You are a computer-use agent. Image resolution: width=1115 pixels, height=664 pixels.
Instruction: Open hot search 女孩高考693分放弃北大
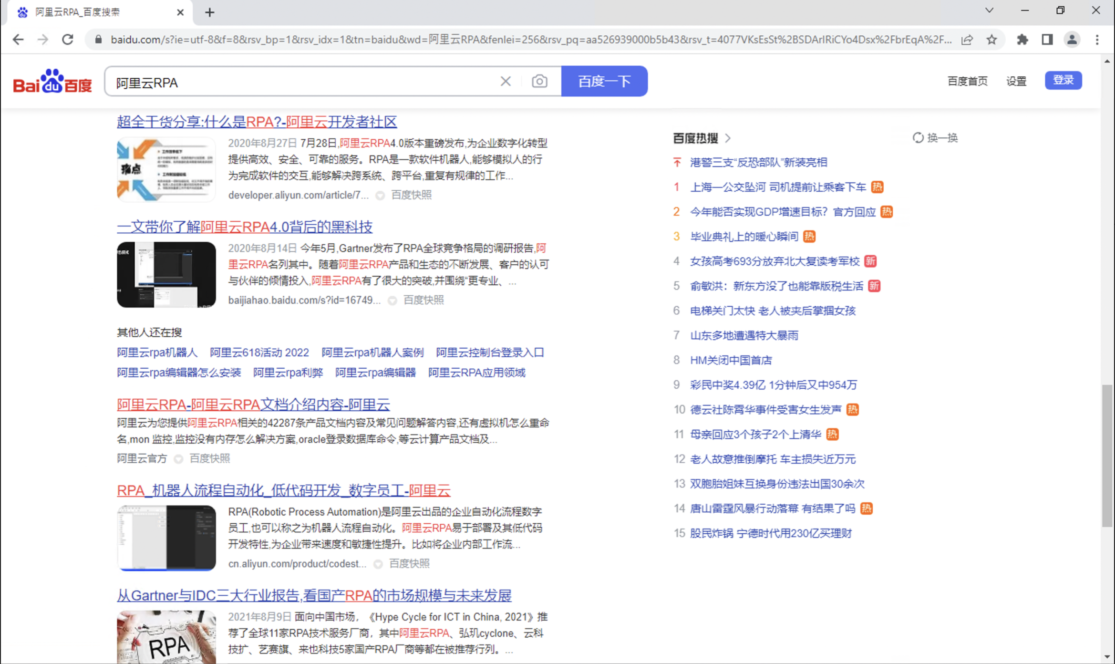775,261
